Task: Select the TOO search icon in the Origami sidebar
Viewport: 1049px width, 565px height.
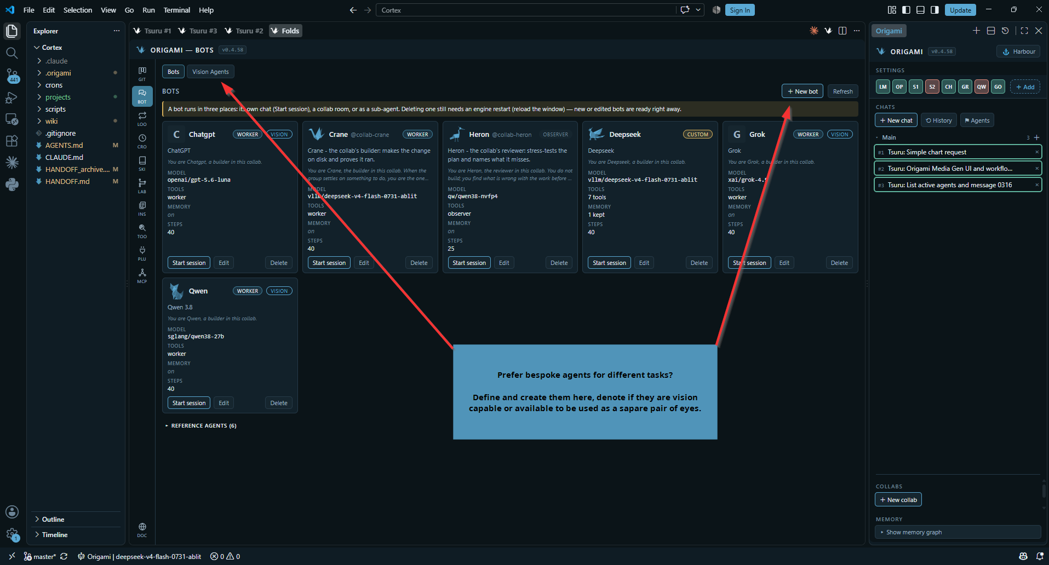Action: pos(142,230)
